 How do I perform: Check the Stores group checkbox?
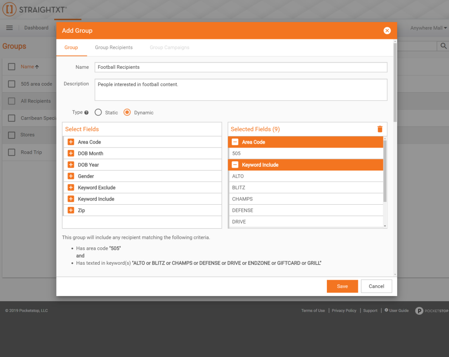coord(12,135)
